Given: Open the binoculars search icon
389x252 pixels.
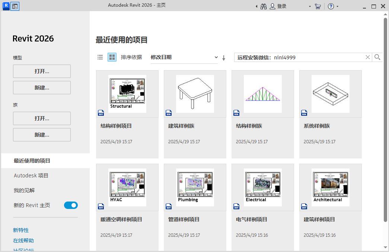Looking at the screenshot, I should (264, 6).
